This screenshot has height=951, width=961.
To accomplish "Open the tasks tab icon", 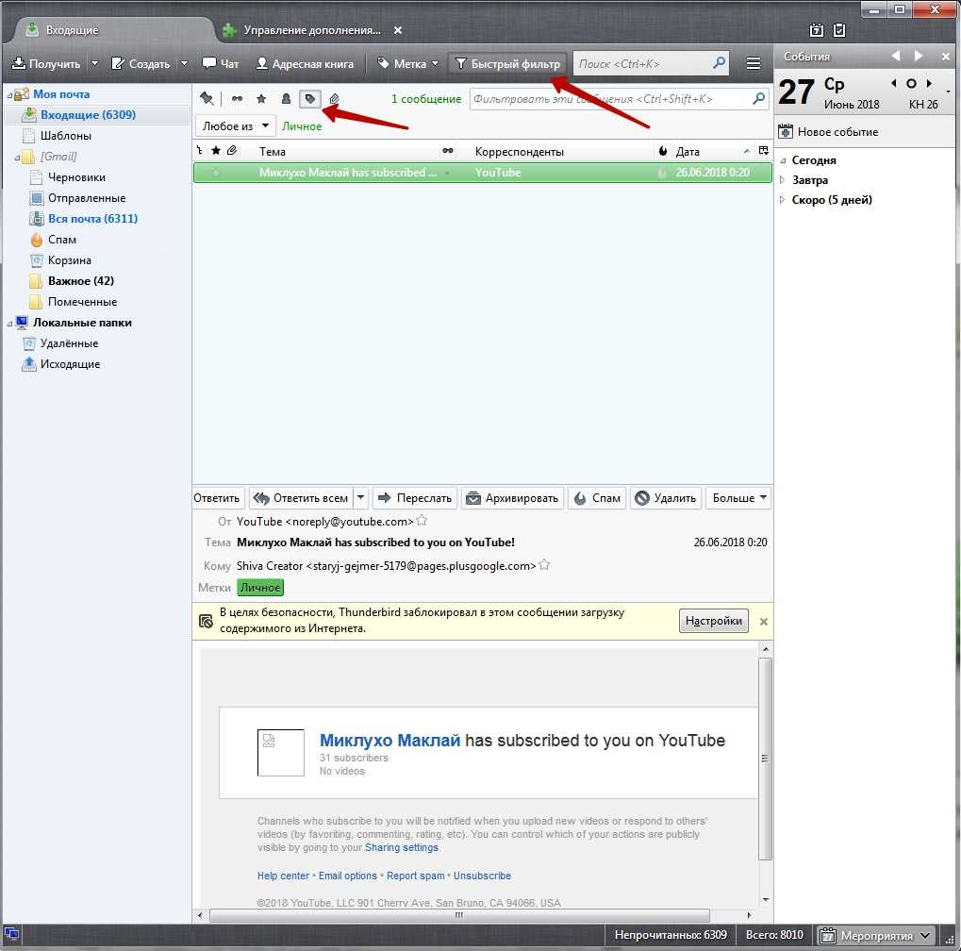I will [x=839, y=30].
